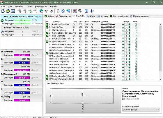Click the second disk self-test toolbar icon
Image resolution: width=163 pixels, height=118 pixels.
tap(25, 11)
